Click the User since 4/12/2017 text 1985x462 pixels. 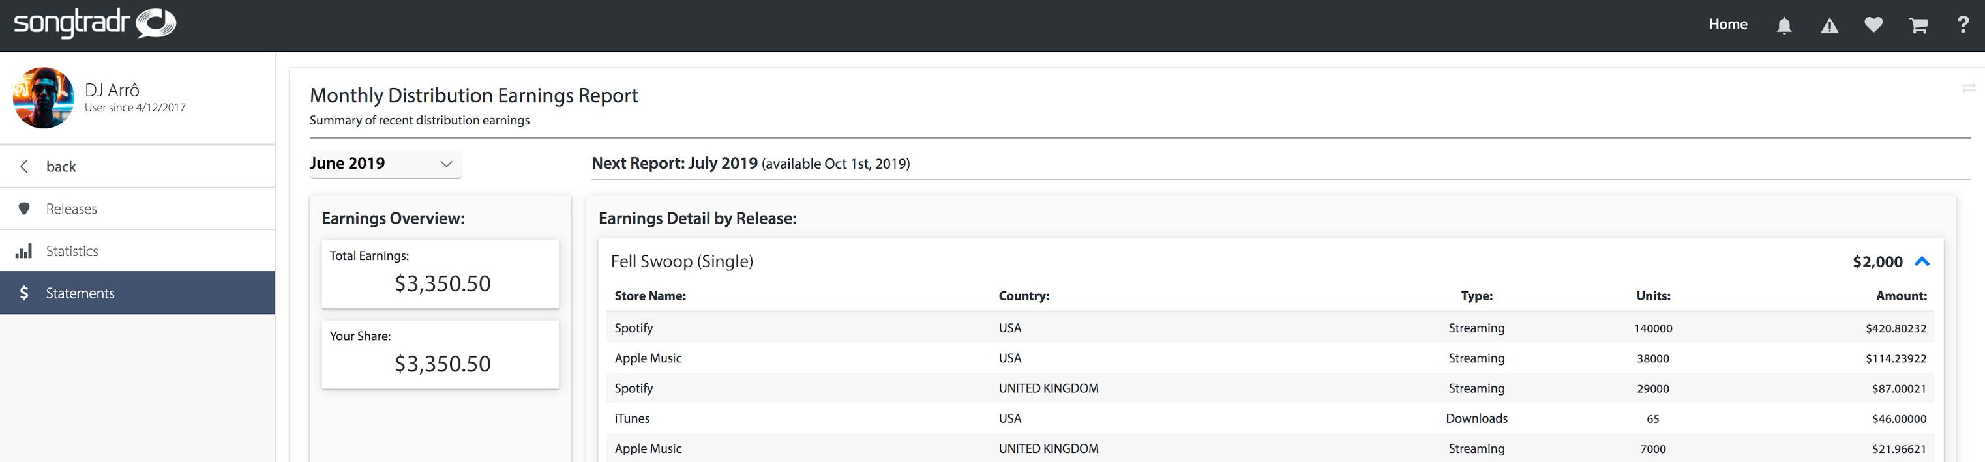point(135,108)
